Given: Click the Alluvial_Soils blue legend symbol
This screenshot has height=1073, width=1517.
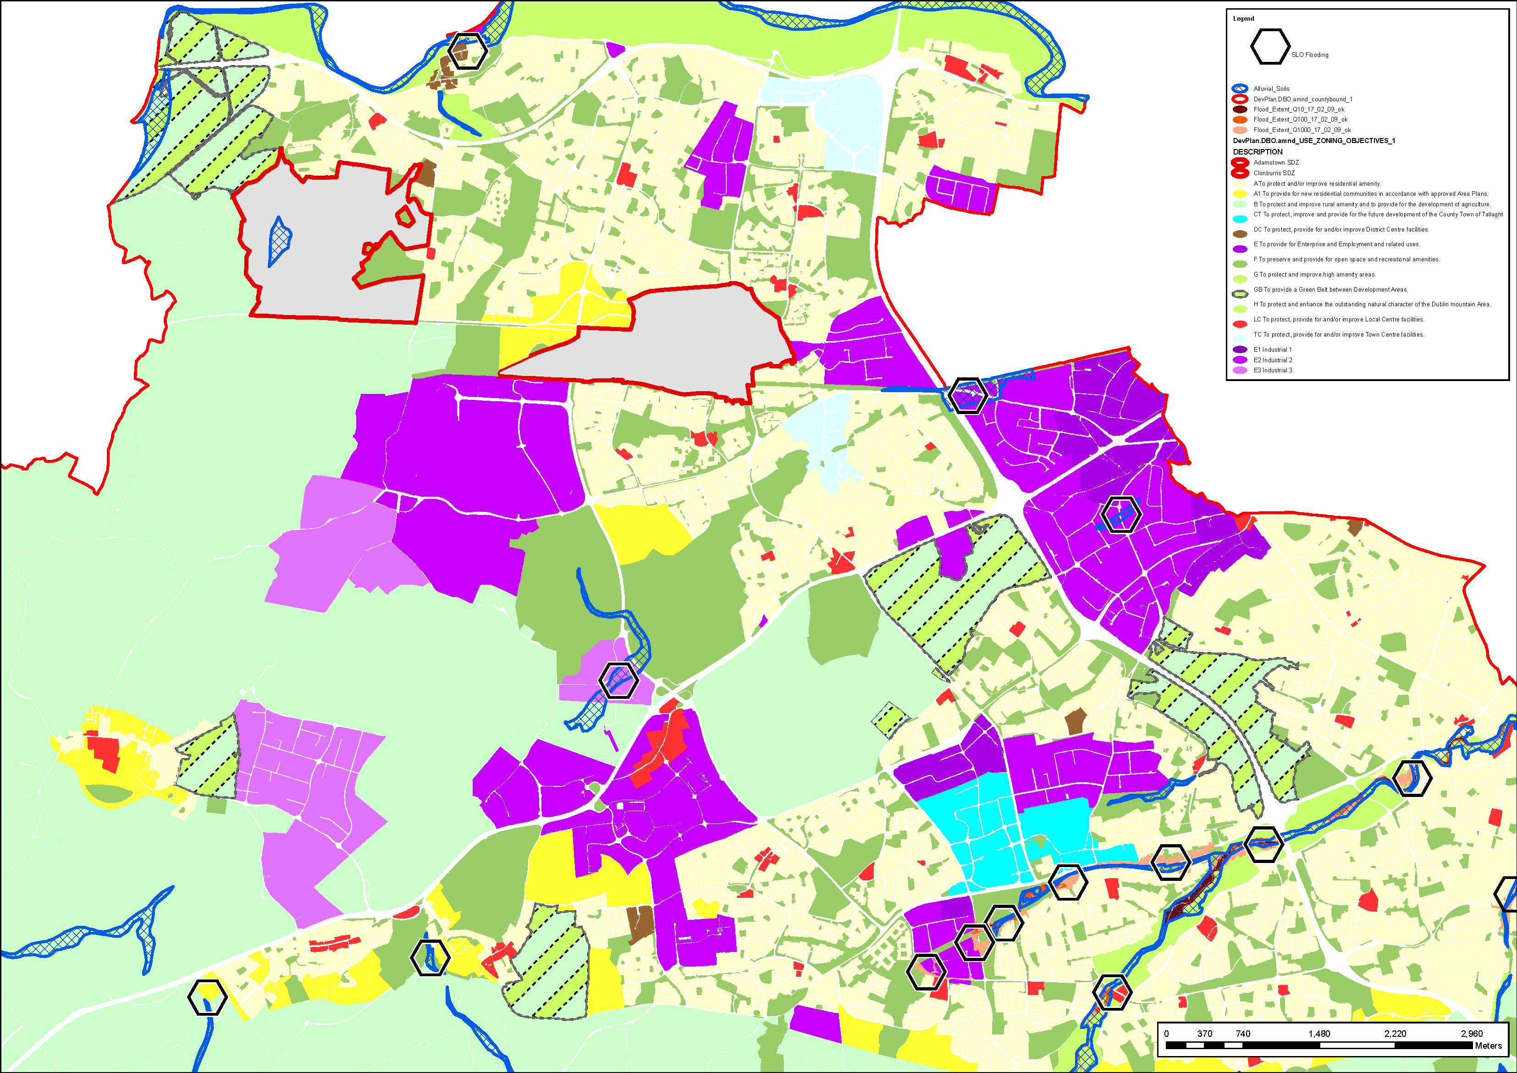Looking at the screenshot, I should coord(1240,88).
